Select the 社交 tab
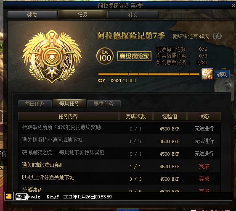The height and width of the screenshot is (211, 236). (133, 15)
